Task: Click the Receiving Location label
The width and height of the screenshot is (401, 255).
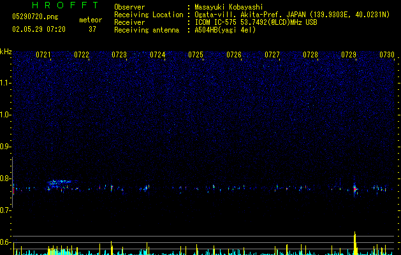Action: (149, 15)
